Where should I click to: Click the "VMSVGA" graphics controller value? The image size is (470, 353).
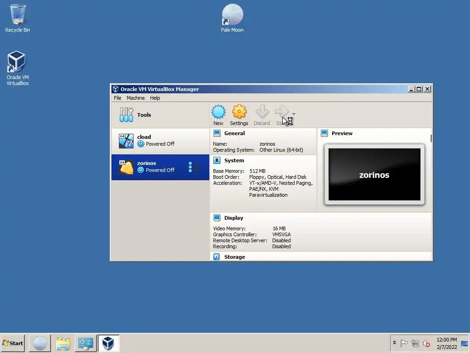281,234
